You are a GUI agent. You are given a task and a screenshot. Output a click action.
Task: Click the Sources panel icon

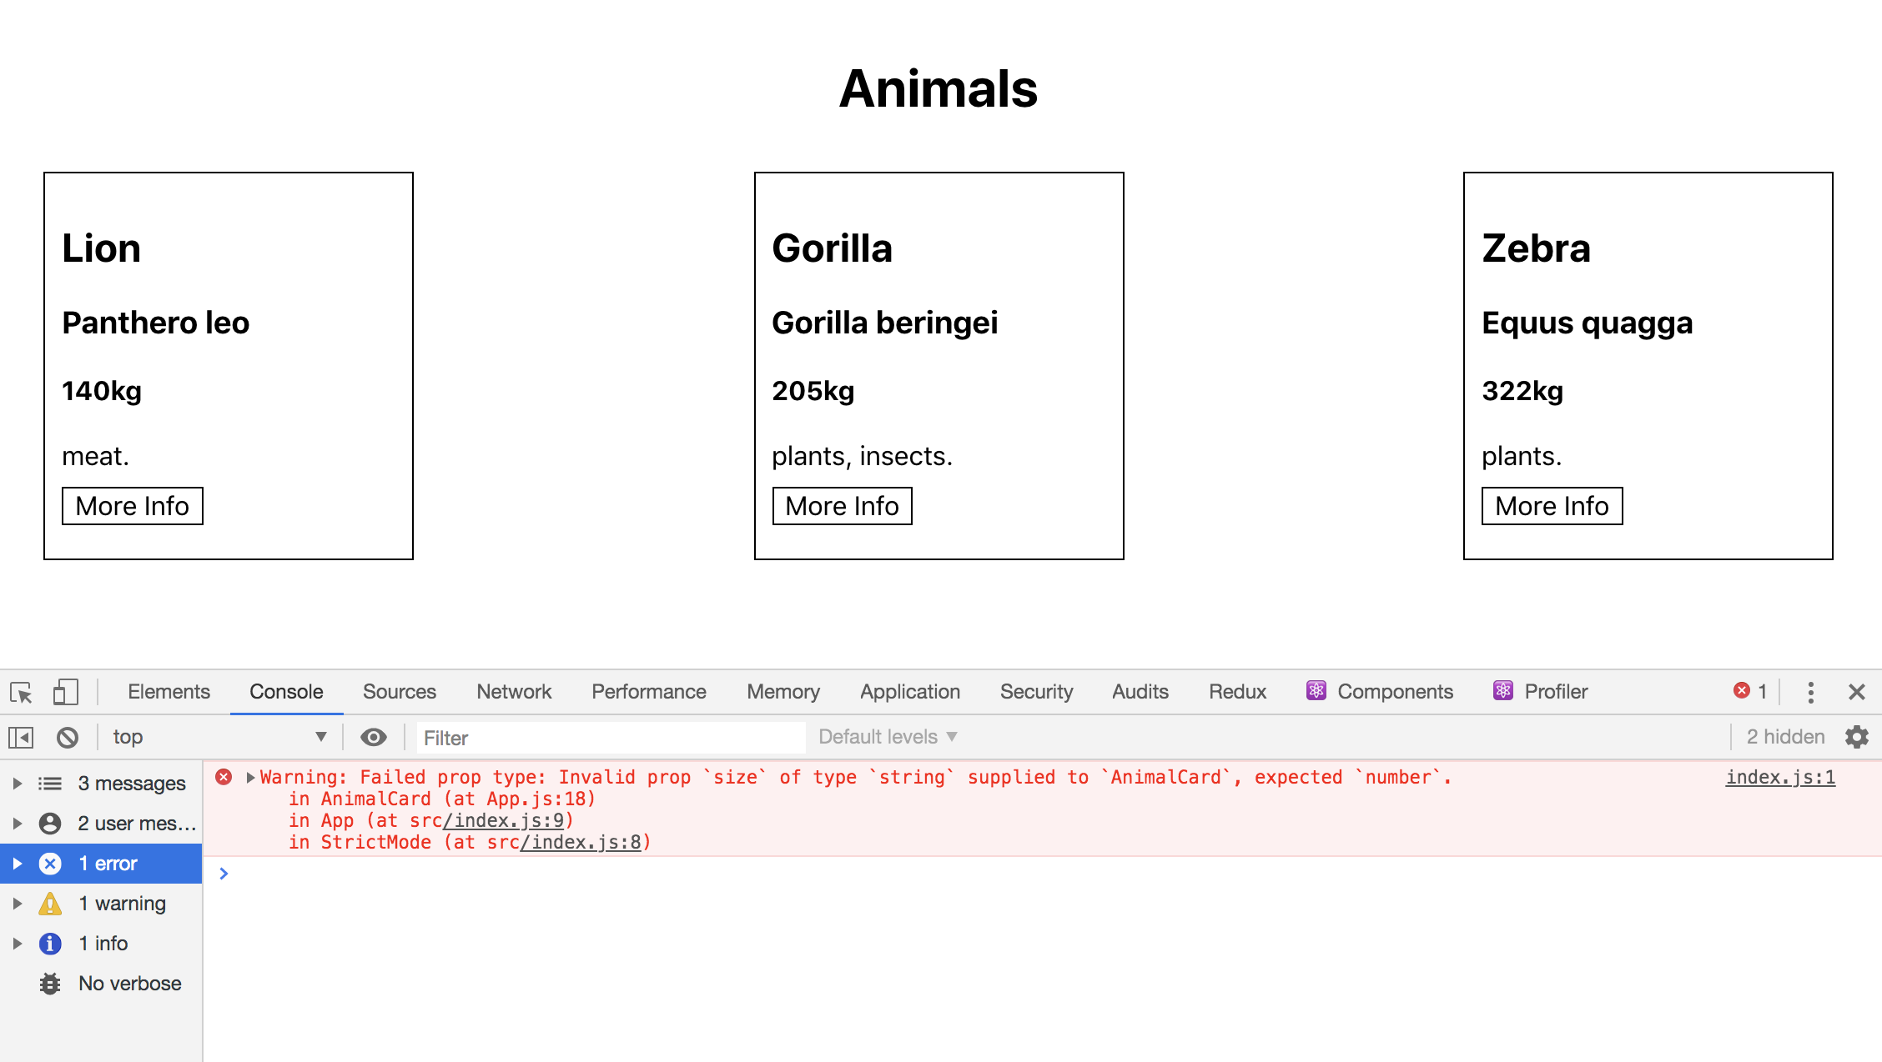click(400, 690)
